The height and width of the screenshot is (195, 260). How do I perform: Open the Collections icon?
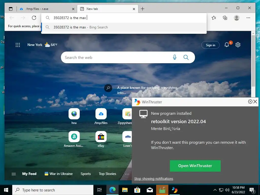pos(225,18)
